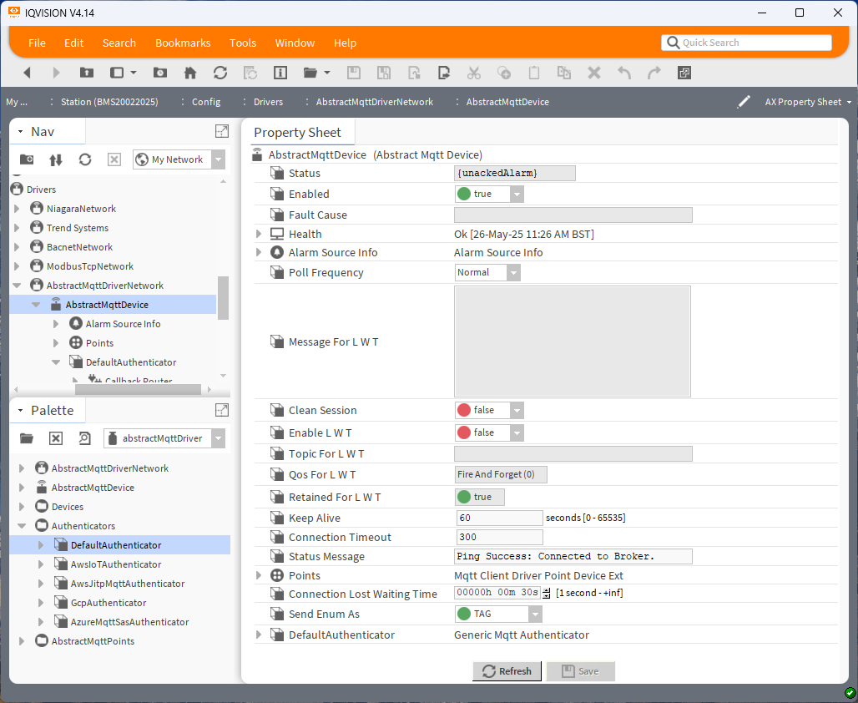Click the Refresh button
This screenshot has height=703, width=858.
(x=507, y=671)
